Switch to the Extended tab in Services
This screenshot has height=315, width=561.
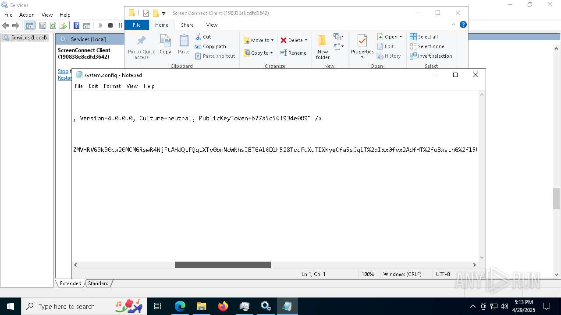[x=71, y=283]
